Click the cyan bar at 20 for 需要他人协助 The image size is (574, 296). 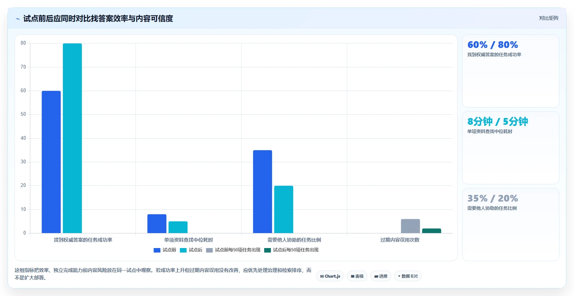(284, 209)
